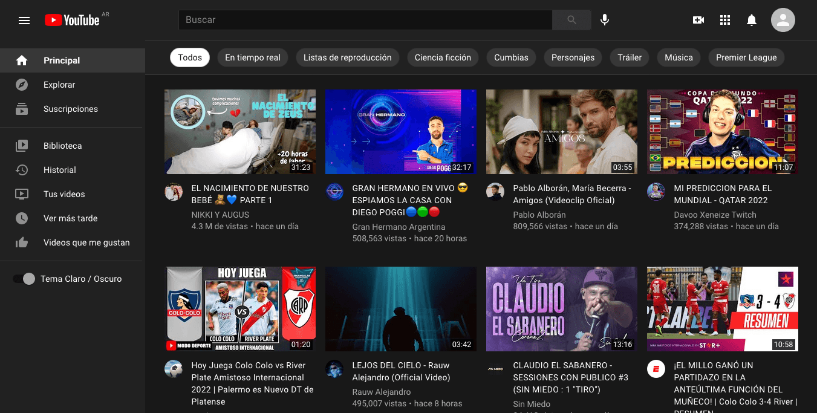817x413 pixels.
Task: Open Rauw Alejandro channel avatar
Action: click(334, 369)
